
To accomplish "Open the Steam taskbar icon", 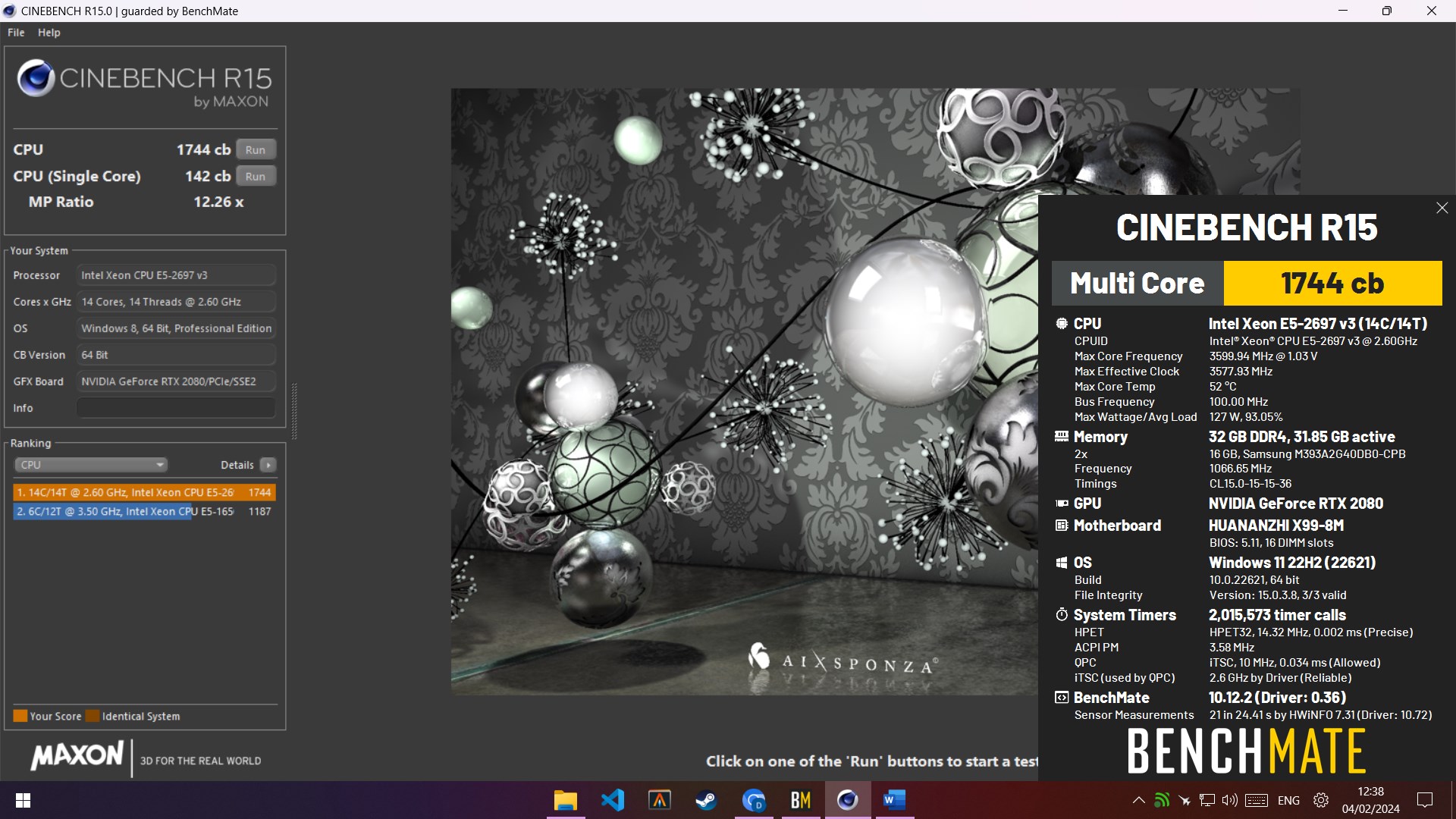I will [707, 800].
